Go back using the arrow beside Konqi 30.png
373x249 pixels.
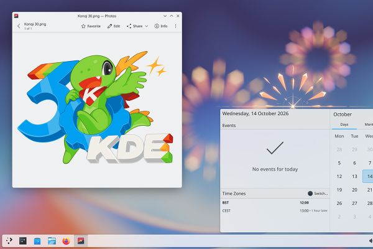19,26
